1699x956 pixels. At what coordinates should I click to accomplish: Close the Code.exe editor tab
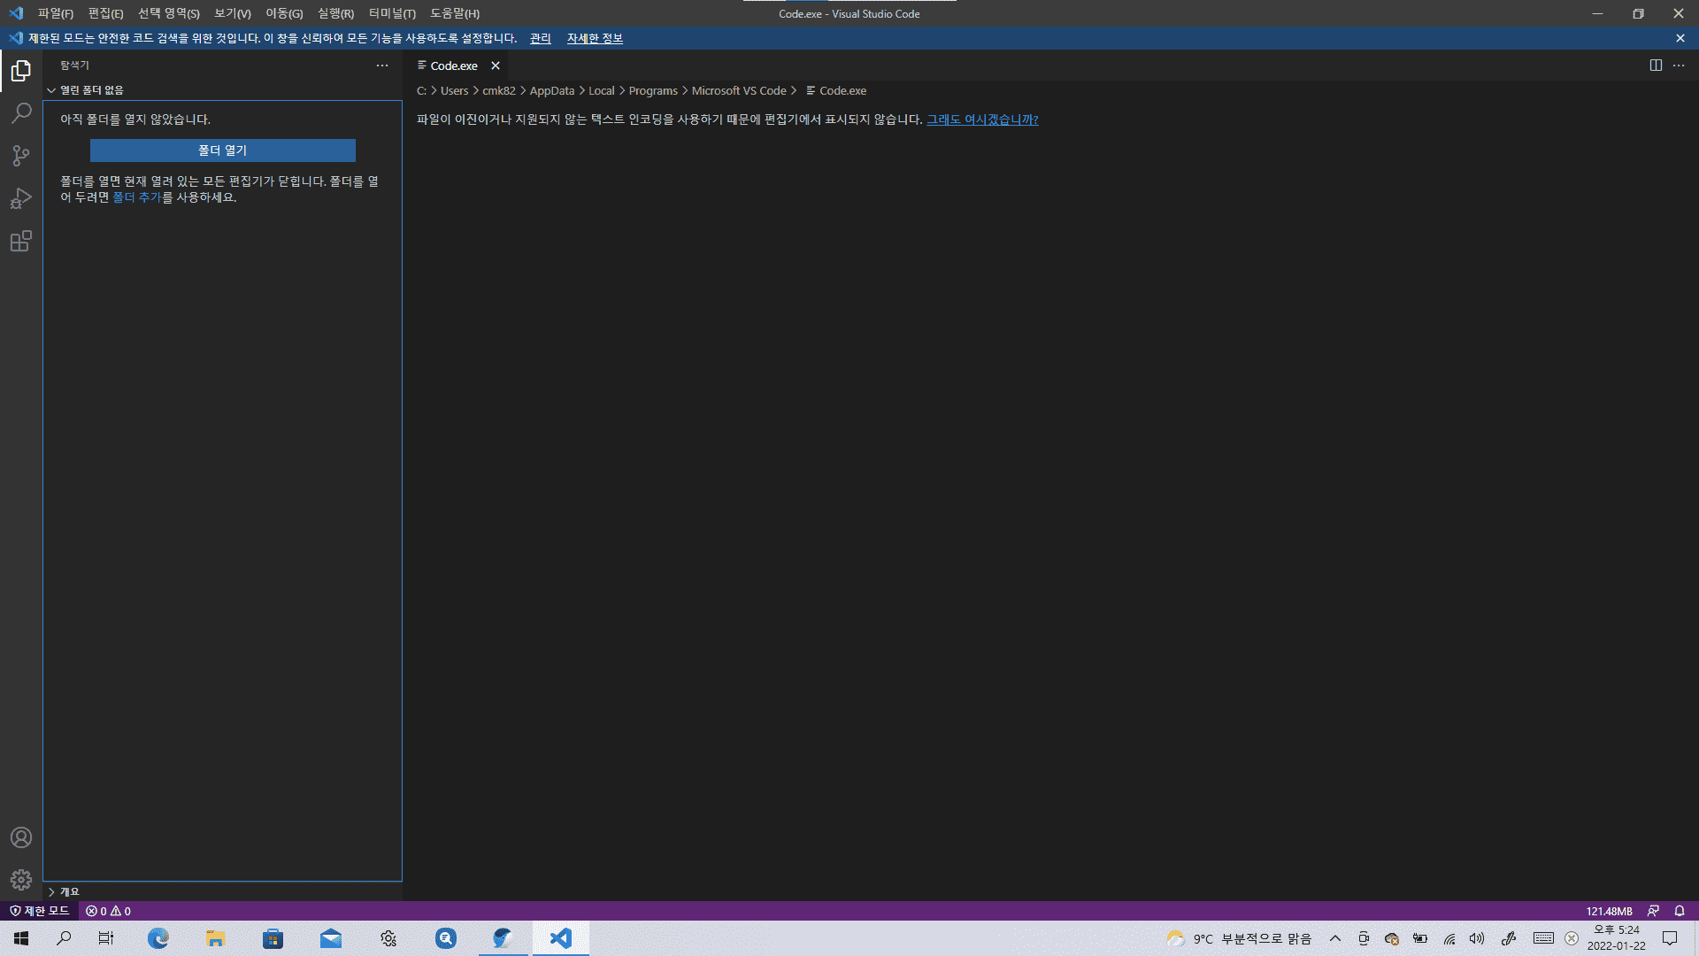point(496,66)
